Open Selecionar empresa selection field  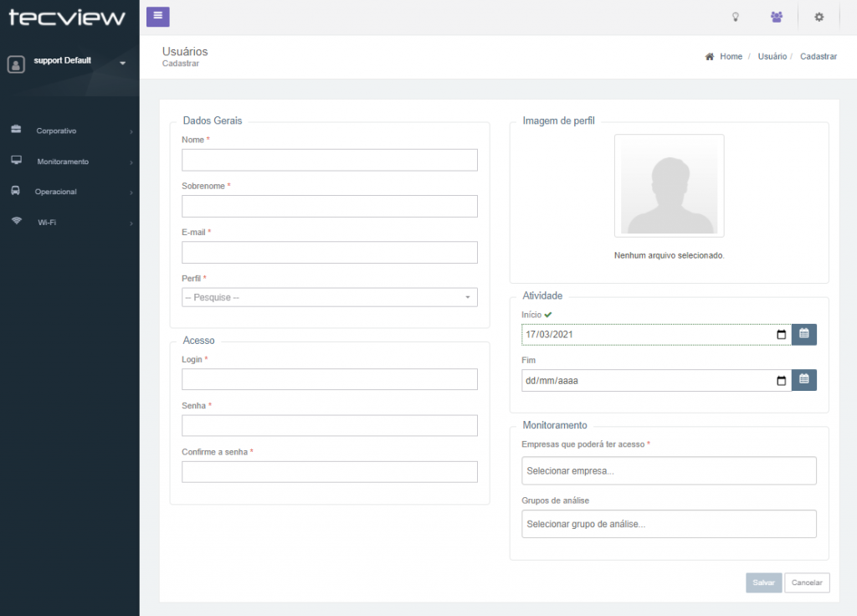(x=668, y=470)
